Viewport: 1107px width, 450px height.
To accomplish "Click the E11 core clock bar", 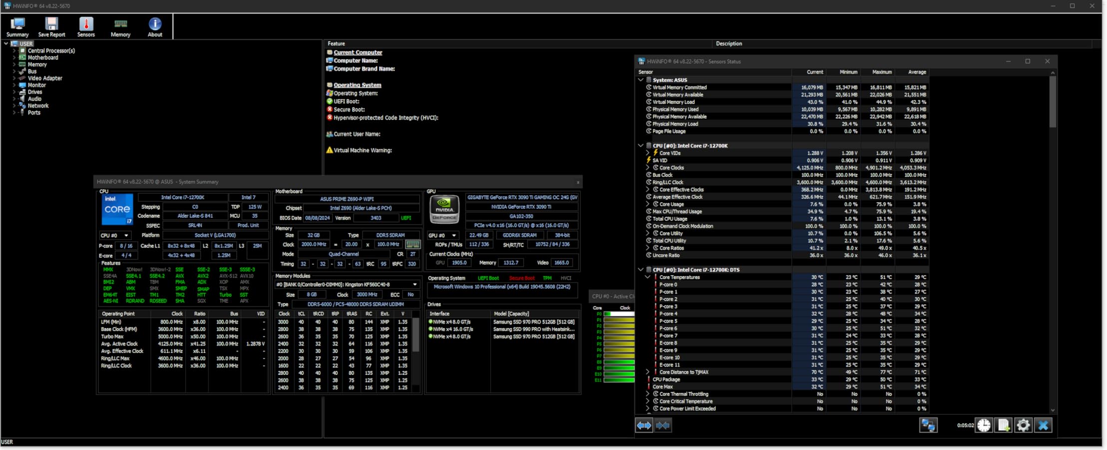I will point(619,380).
